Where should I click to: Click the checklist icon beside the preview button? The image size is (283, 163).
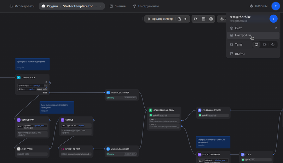pyautogui.click(x=186, y=19)
